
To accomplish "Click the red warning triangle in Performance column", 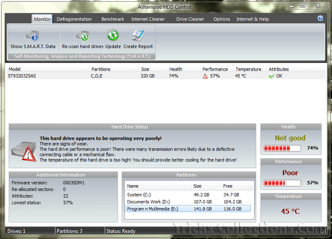I will click(205, 76).
